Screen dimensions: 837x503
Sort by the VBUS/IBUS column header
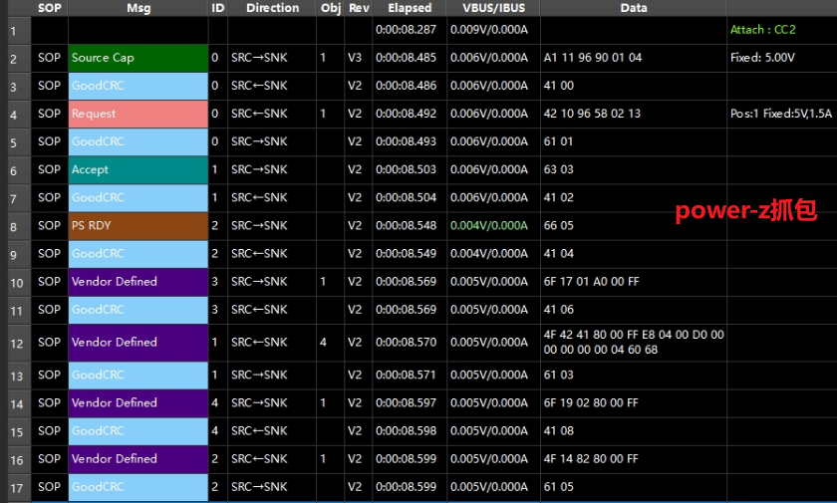pos(494,8)
